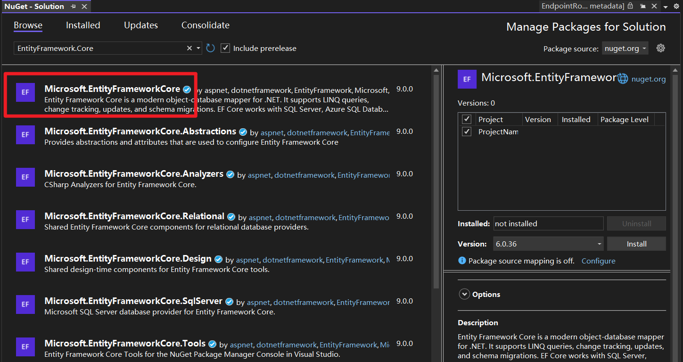
Task: Click the verified badge beside EntityFrameworkCore.Design
Action: click(219, 259)
